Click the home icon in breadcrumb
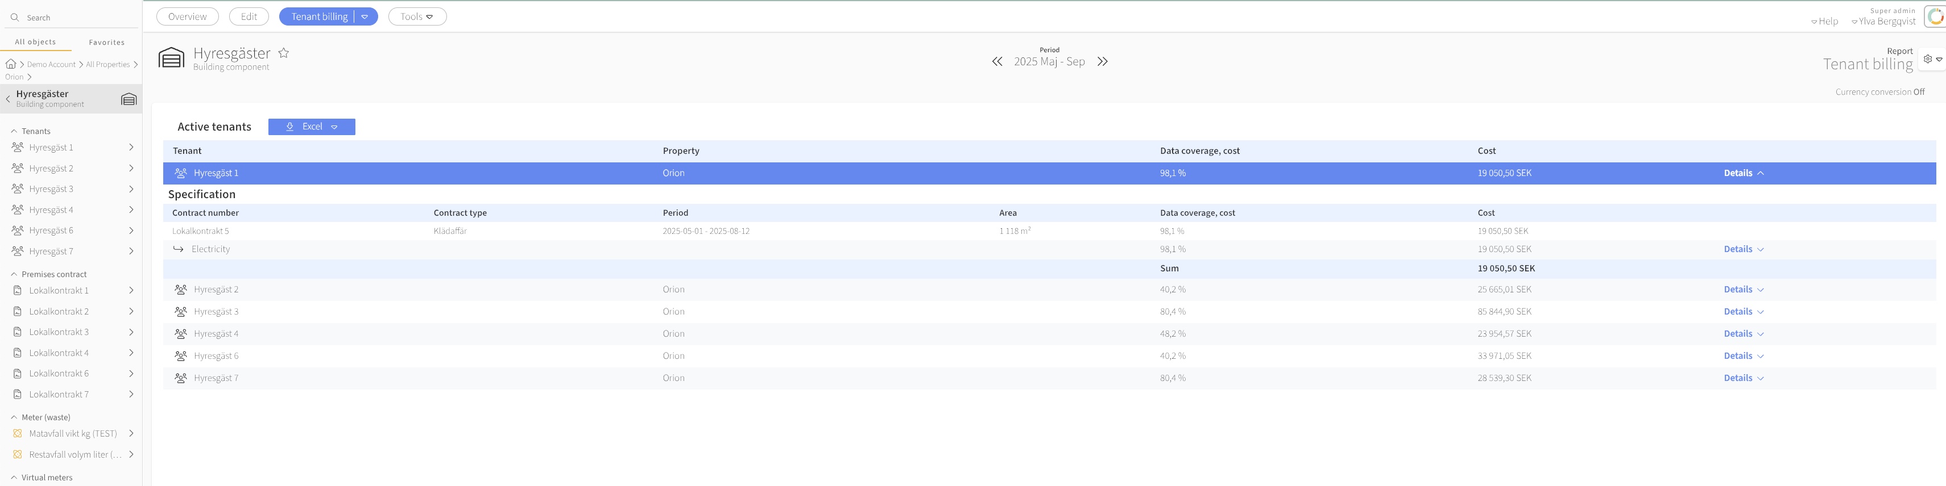This screenshot has height=486, width=1946. click(x=11, y=64)
